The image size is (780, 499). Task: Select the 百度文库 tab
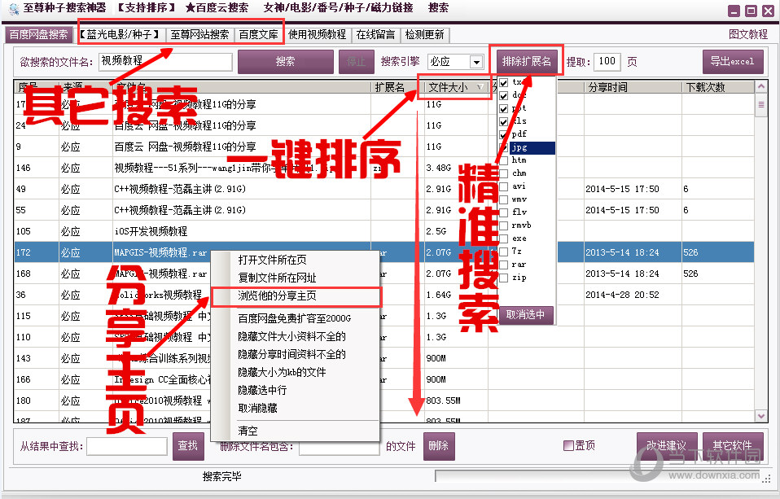(x=258, y=34)
